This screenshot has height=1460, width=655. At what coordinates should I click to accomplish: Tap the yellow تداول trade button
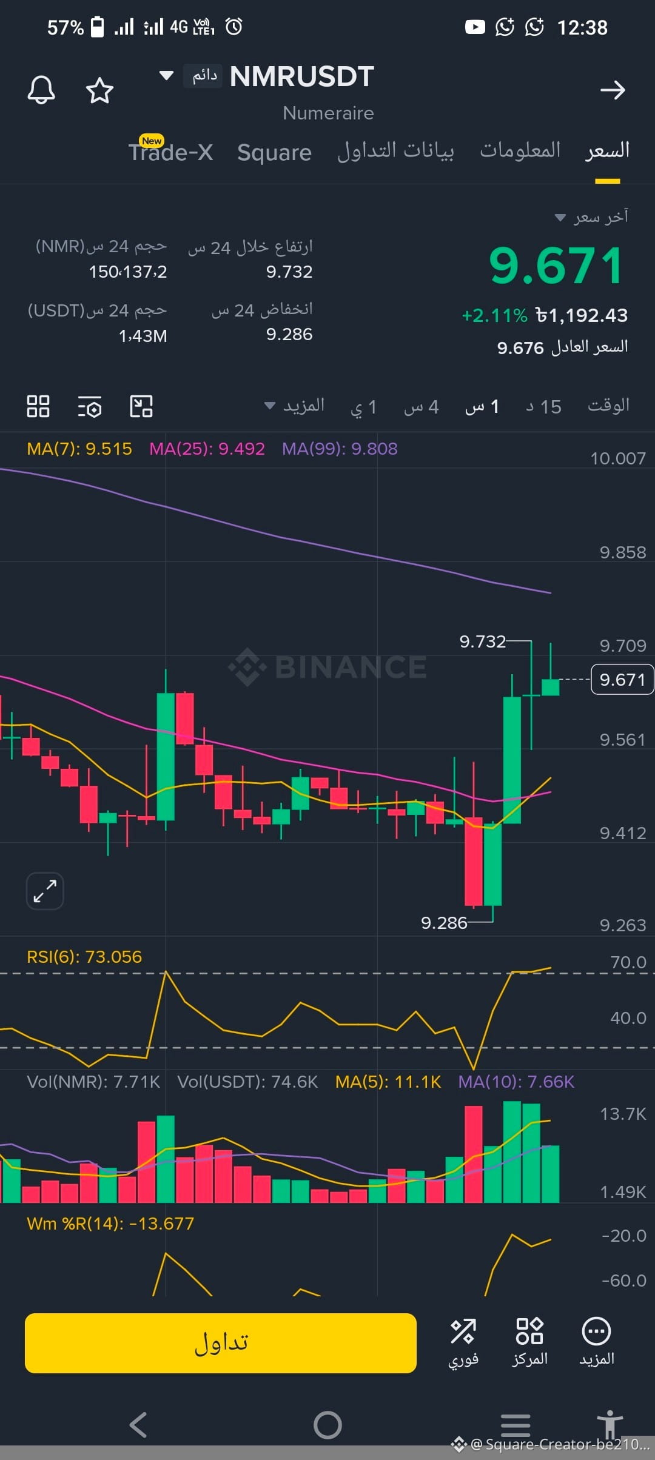click(x=221, y=1343)
